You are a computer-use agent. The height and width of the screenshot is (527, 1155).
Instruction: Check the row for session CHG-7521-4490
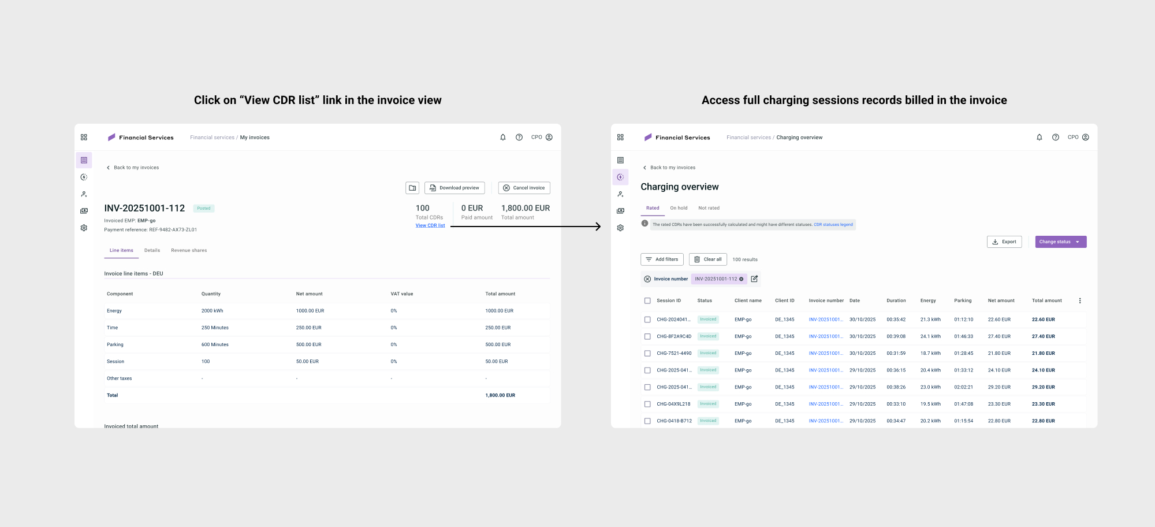[x=647, y=353]
